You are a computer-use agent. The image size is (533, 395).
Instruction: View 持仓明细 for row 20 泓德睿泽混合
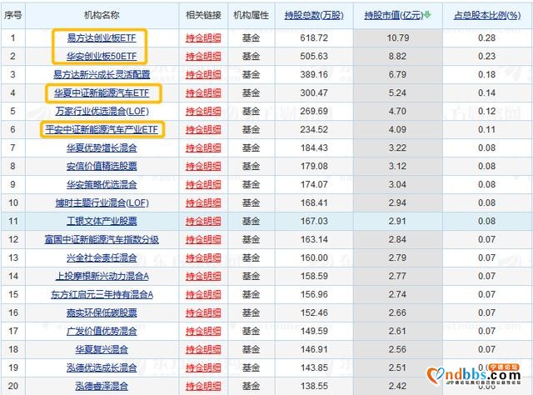point(203,387)
